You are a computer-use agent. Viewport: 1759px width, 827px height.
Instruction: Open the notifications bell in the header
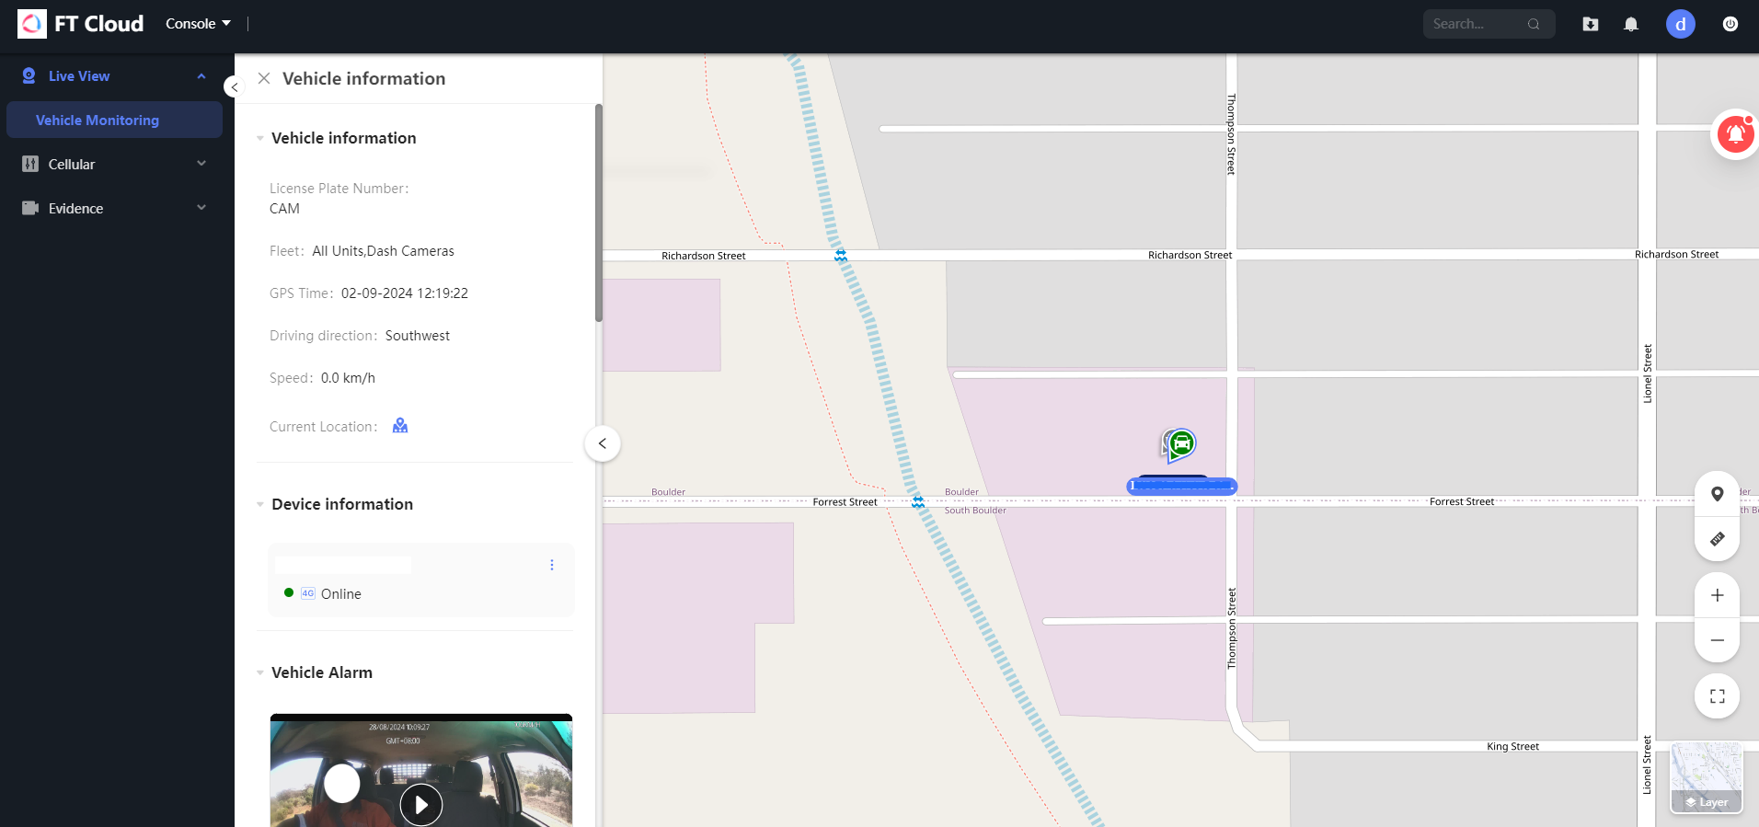click(x=1631, y=24)
